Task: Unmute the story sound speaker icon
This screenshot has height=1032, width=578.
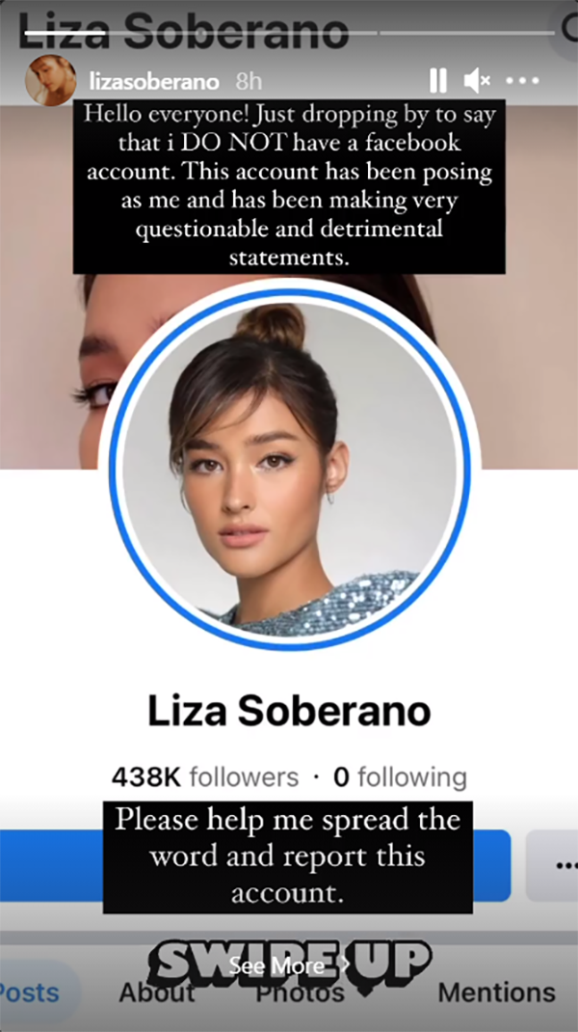Action: (477, 81)
